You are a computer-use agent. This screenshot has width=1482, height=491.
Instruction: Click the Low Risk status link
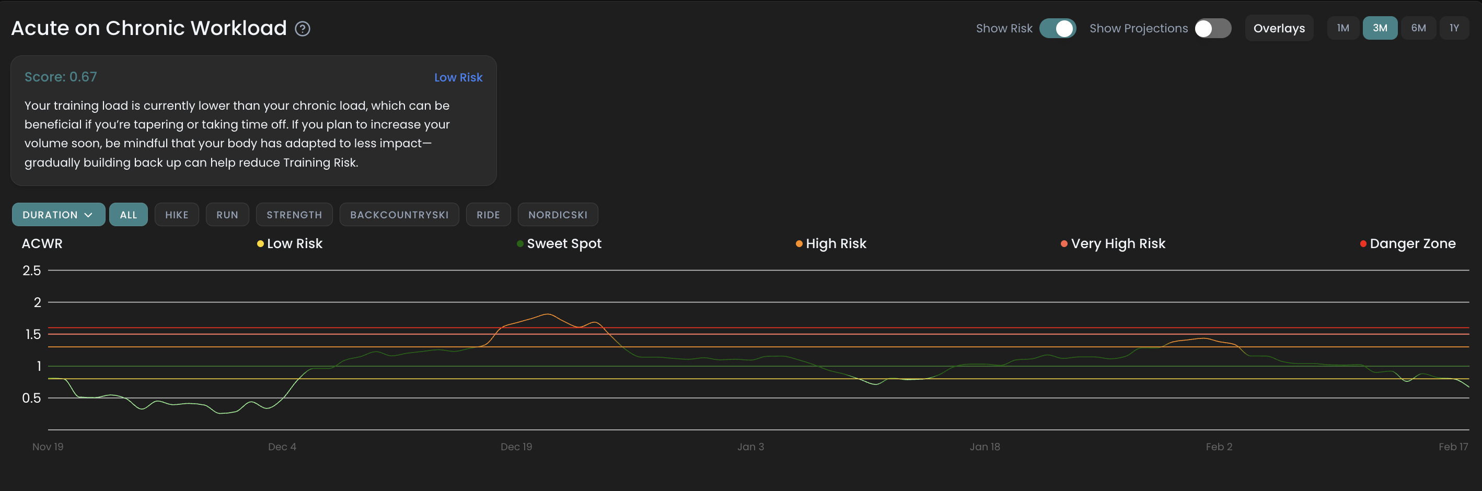(x=458, y=78)
